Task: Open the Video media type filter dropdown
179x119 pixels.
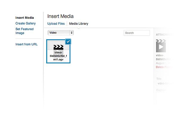Action: click(60, 33)
